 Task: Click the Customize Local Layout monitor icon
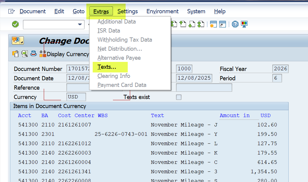(244, 24)
